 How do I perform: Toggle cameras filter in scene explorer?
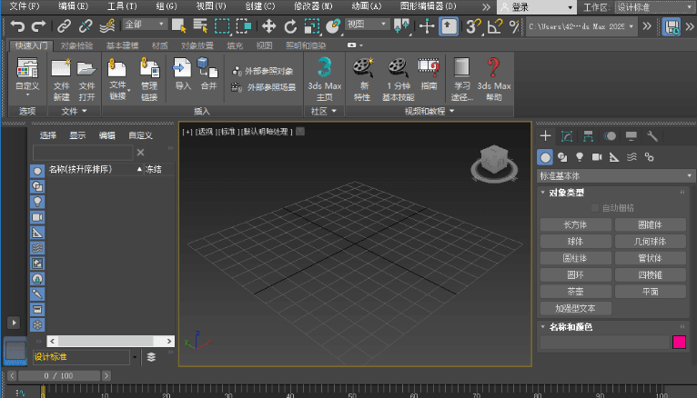pyautogui.click(x=37, y=217)
